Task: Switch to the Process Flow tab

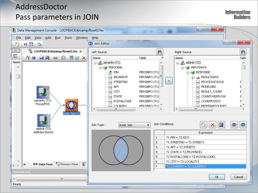Action: [x=67, y=164]
